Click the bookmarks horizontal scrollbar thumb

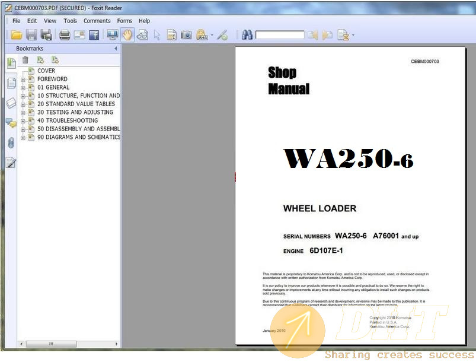tap(51, 344)
